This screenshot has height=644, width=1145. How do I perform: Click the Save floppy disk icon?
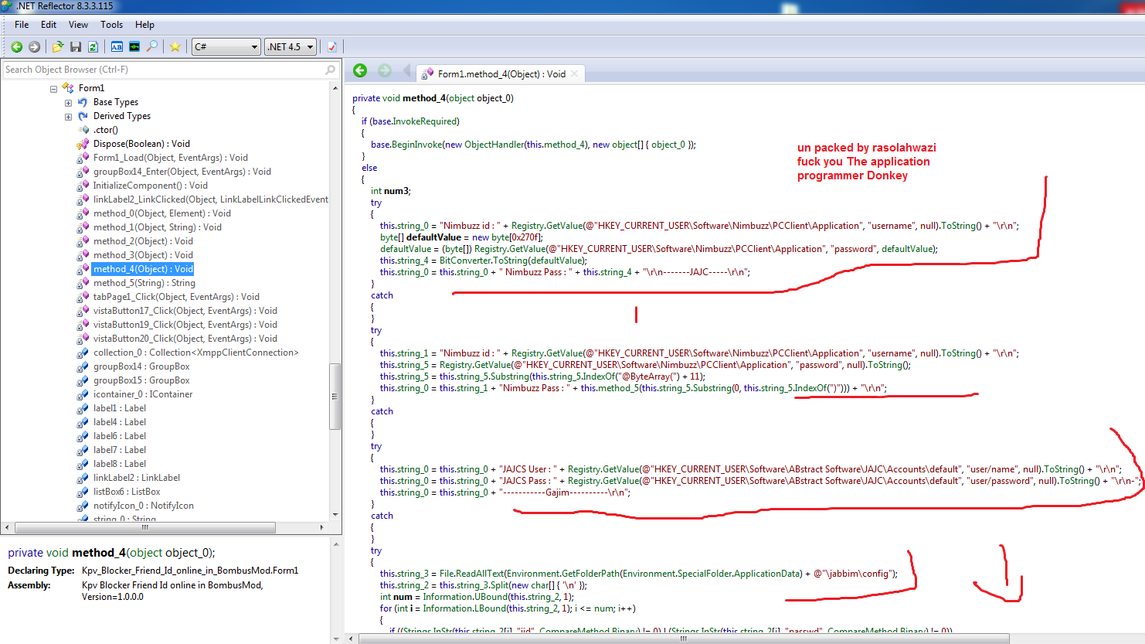76,47
